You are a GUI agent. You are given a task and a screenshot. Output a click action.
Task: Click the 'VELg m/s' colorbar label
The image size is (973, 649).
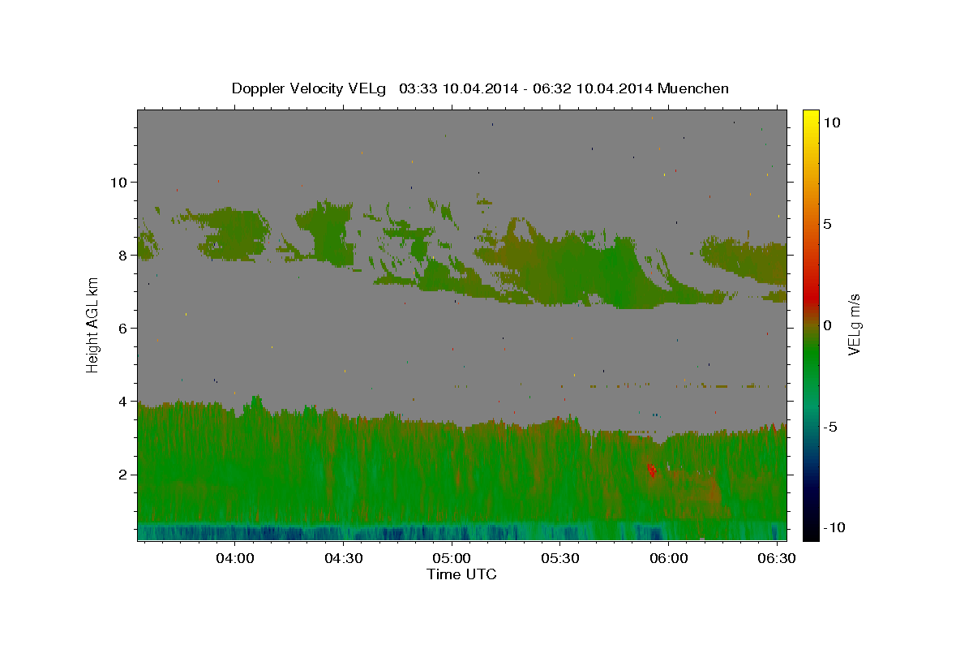click(855, 324)
